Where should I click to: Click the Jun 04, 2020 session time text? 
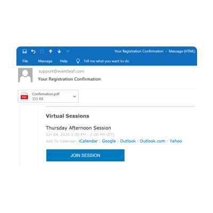(80, 135)
